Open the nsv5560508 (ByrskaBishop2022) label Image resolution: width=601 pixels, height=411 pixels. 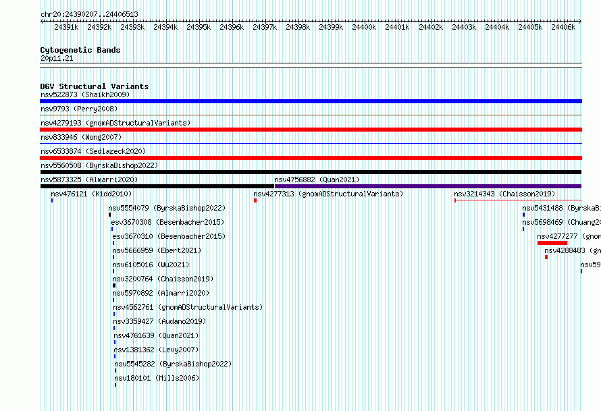click(x=99, y=165)
